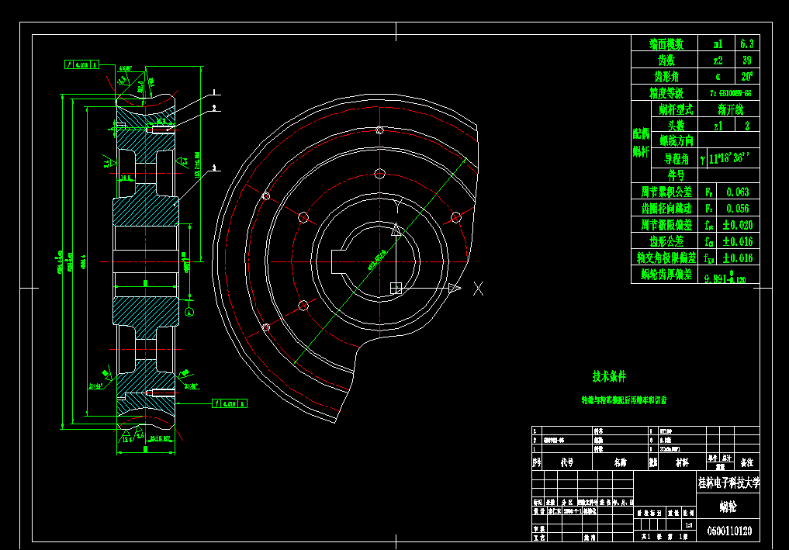Click the module value 6.3
The image size is (789, 550).
coord(747,43)
